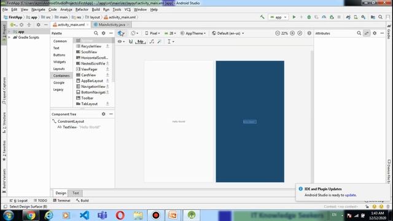
Task: Open Chrome from the Windows taskbar
Action: [31, 215]
